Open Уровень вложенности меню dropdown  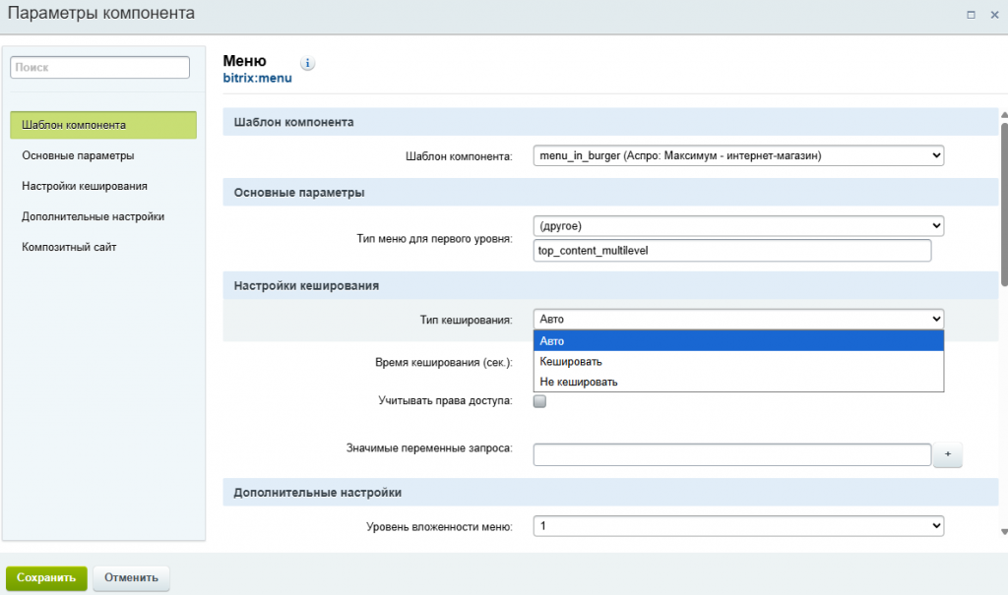click(x=737, y=526)
